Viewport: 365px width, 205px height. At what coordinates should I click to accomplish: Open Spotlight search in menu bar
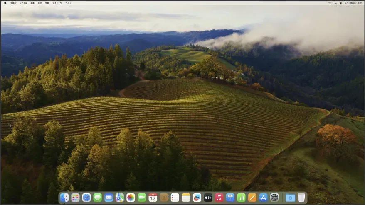pos(335,3)
